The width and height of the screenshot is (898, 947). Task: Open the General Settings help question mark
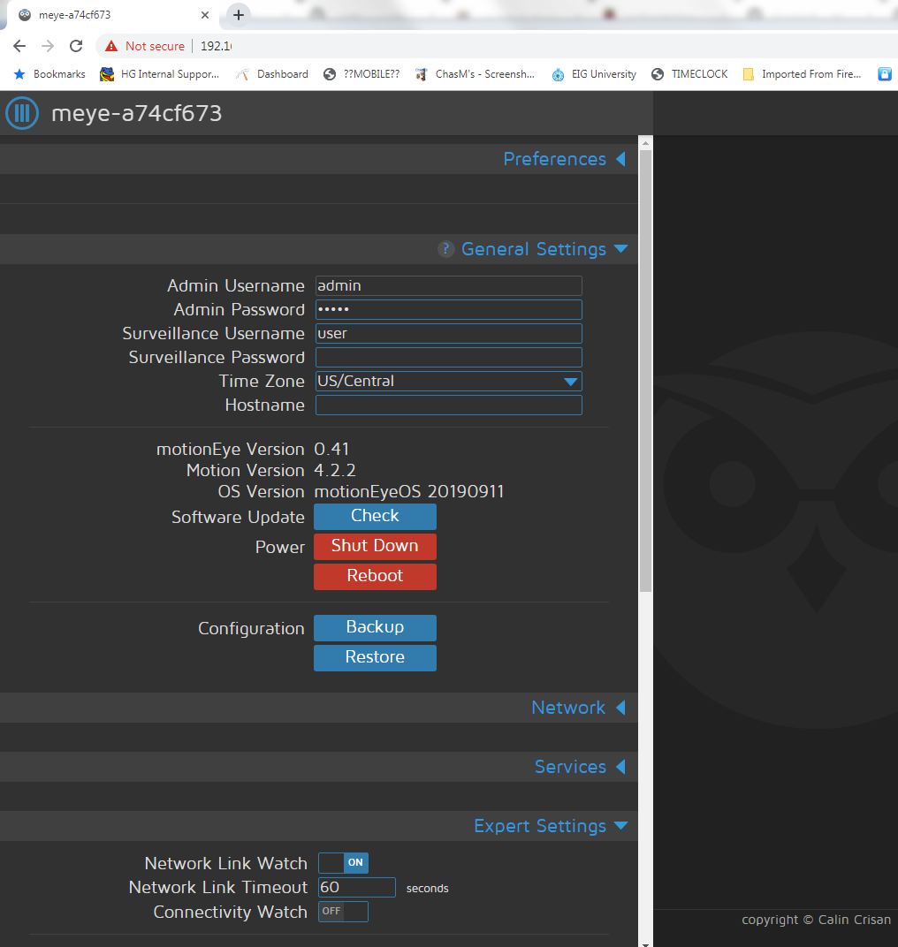coord(445,249)
